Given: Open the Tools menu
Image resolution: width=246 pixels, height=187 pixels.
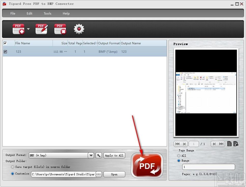Looking at the screenshot, I should coord(47,13).
